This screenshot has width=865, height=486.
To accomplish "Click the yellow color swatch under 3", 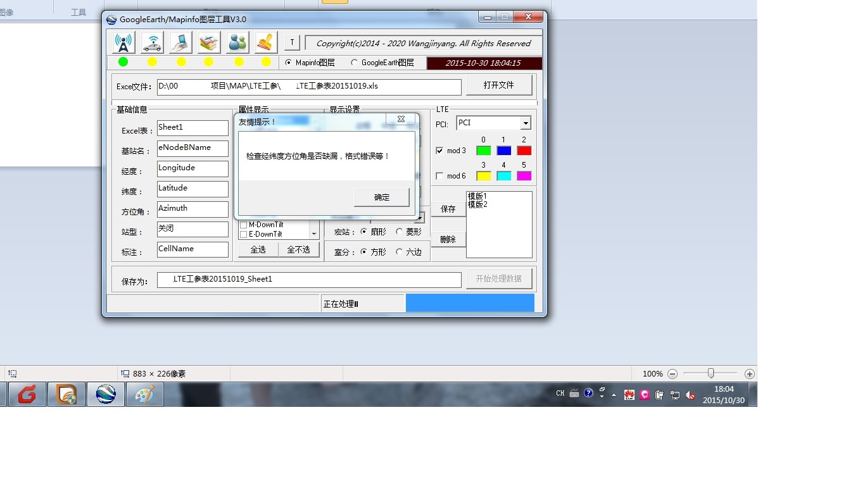I will tap(484, 176).
